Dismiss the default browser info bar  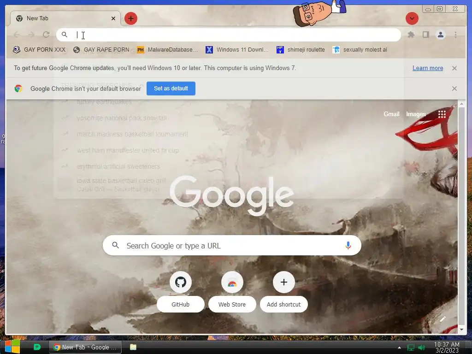(x=454, y=88)
